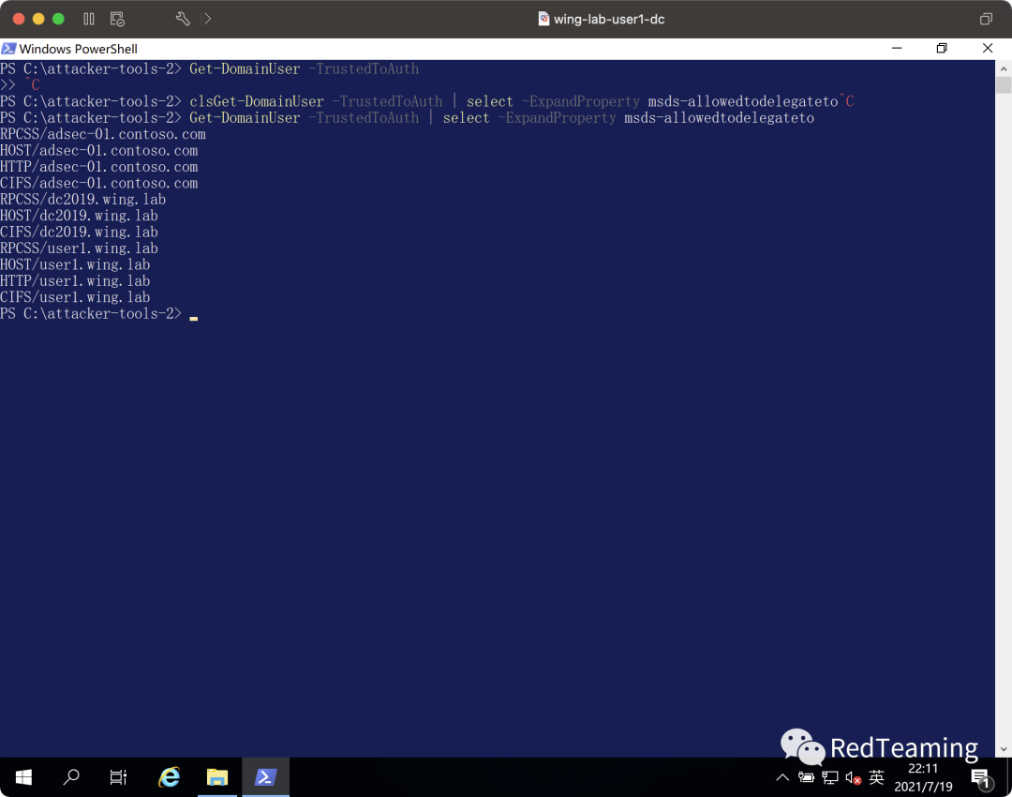Open the Action Center notification icon
Image resolution: width=1012 pixels, height=797 pixels.
point(980,778)
